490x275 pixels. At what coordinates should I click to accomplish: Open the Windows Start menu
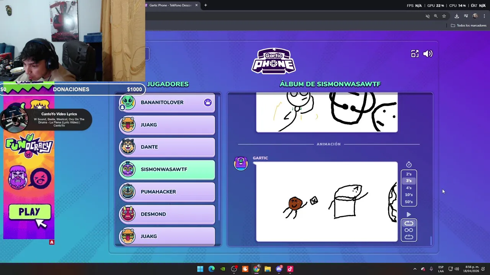[x=200, y=269]
